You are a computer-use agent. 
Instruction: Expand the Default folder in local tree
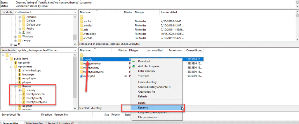point(20,21)
